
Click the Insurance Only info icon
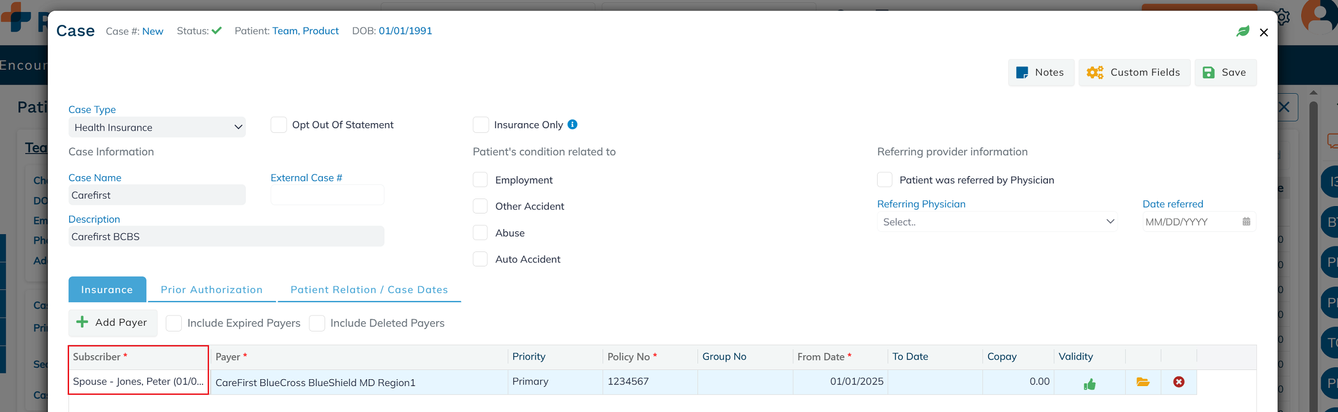[x=572, y=124]
